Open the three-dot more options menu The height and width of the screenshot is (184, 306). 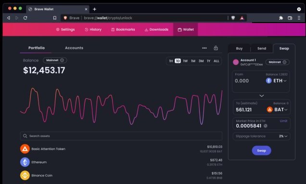click(x=204, y=48)
